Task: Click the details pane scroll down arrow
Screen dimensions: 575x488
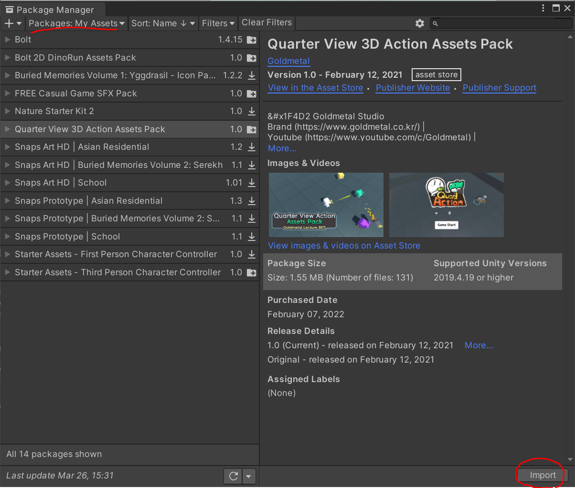Action: click(570, 460)
